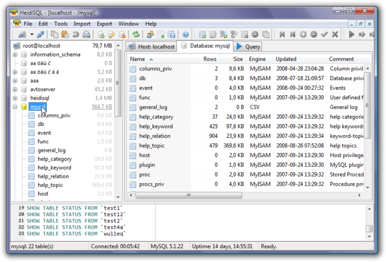Click the Run query play icon
The height and width of the screenshot is (262, 386).
(352, 34)
